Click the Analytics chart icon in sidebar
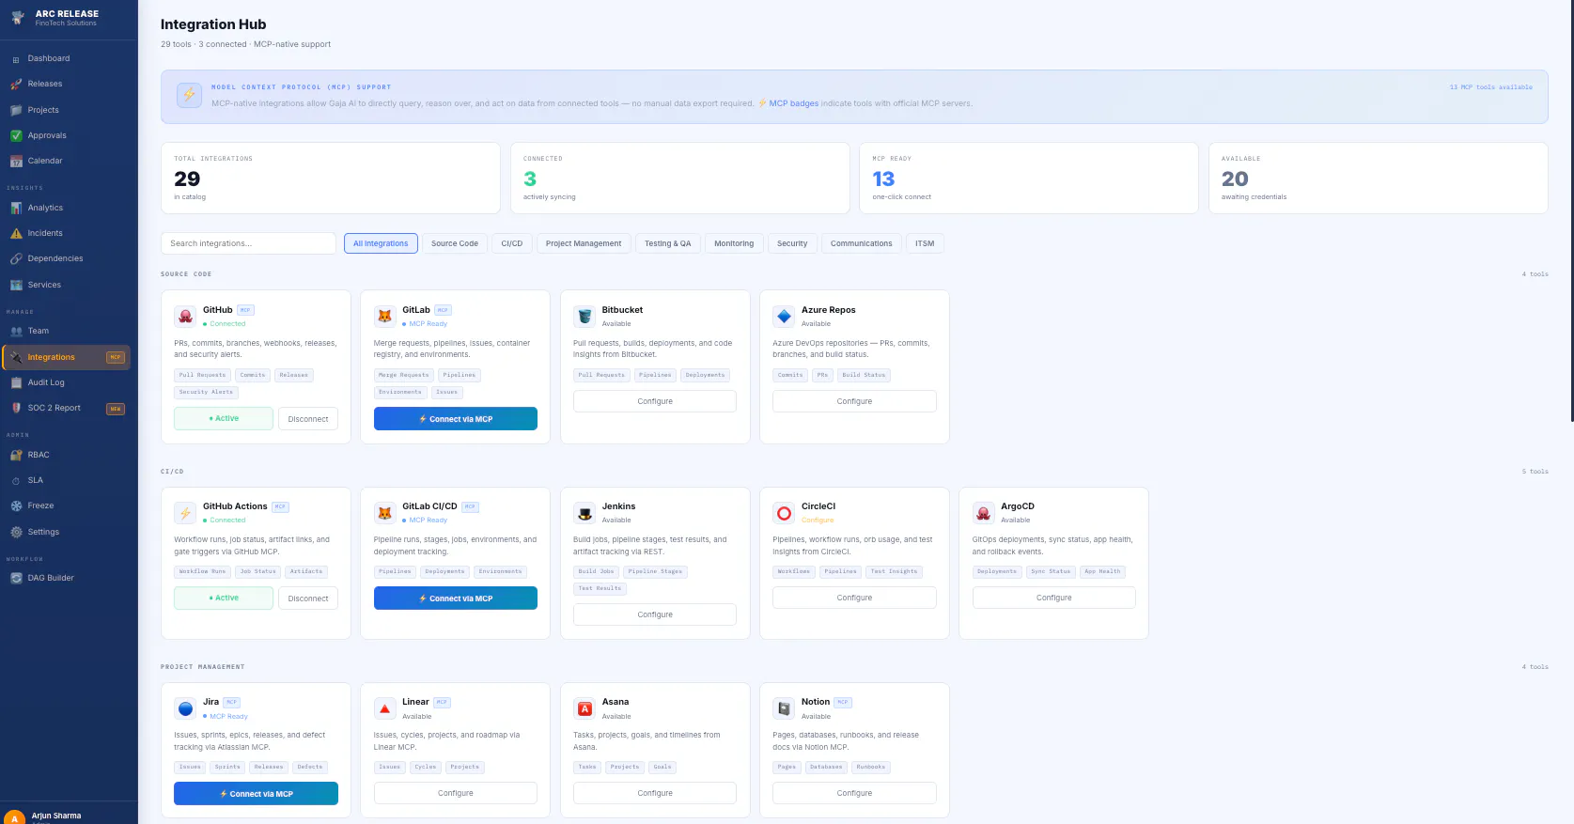Image resolution: width=1574 pixels, height=824 pixels. coord(16,208)
